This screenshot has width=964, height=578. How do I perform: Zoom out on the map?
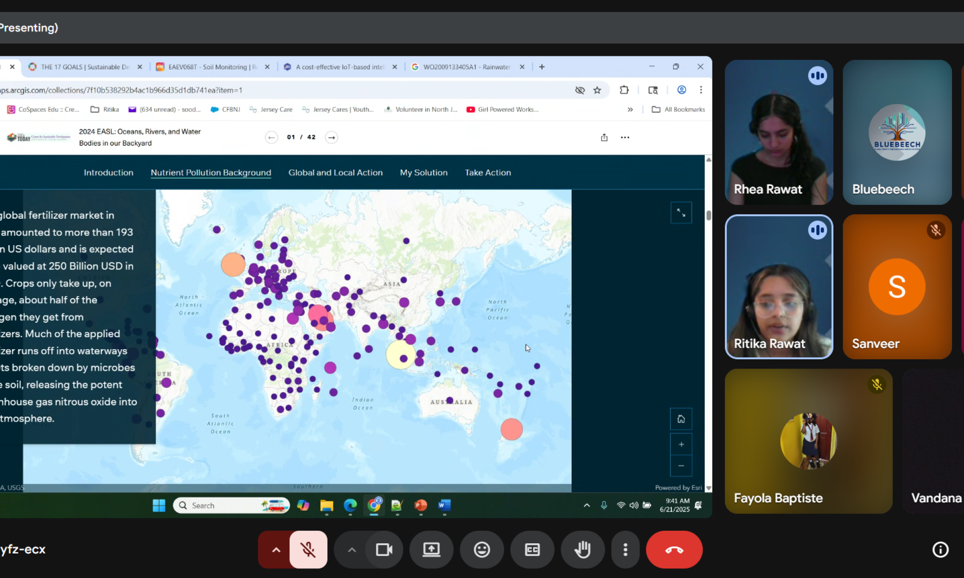[x=681, y=465]
